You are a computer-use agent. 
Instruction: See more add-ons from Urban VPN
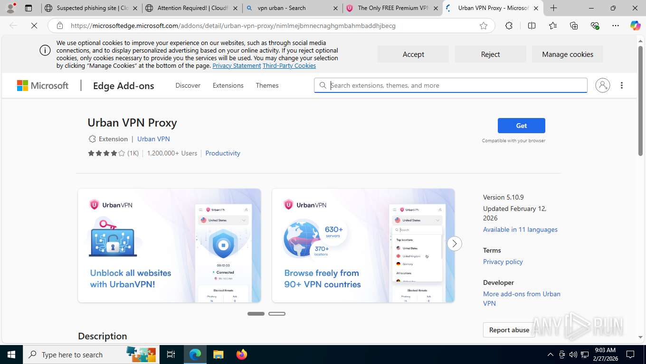tap(522, 299)
